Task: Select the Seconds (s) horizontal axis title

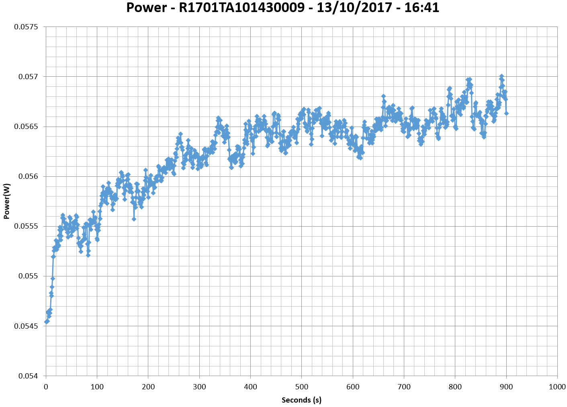Action: [301, 400]
